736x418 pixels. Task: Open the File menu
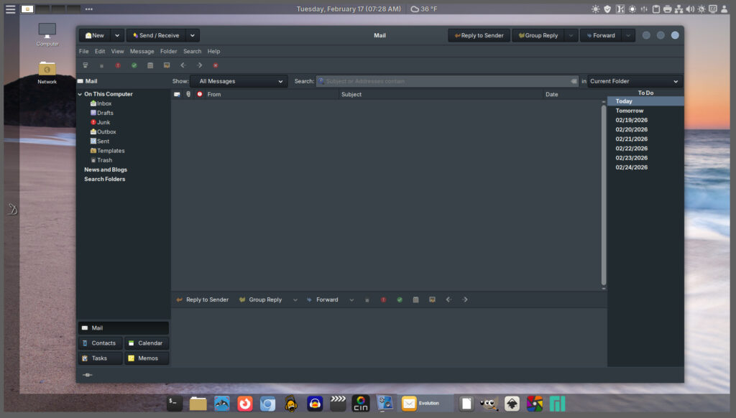pyautogui.click(x=83, y=51)
